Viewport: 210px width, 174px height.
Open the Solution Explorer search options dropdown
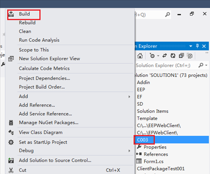206,65
